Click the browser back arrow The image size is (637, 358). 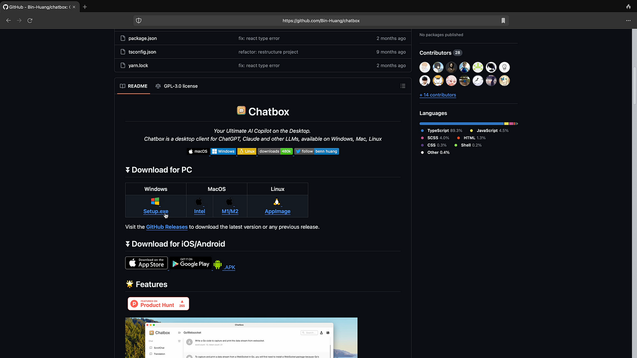[x=8, y=20]
